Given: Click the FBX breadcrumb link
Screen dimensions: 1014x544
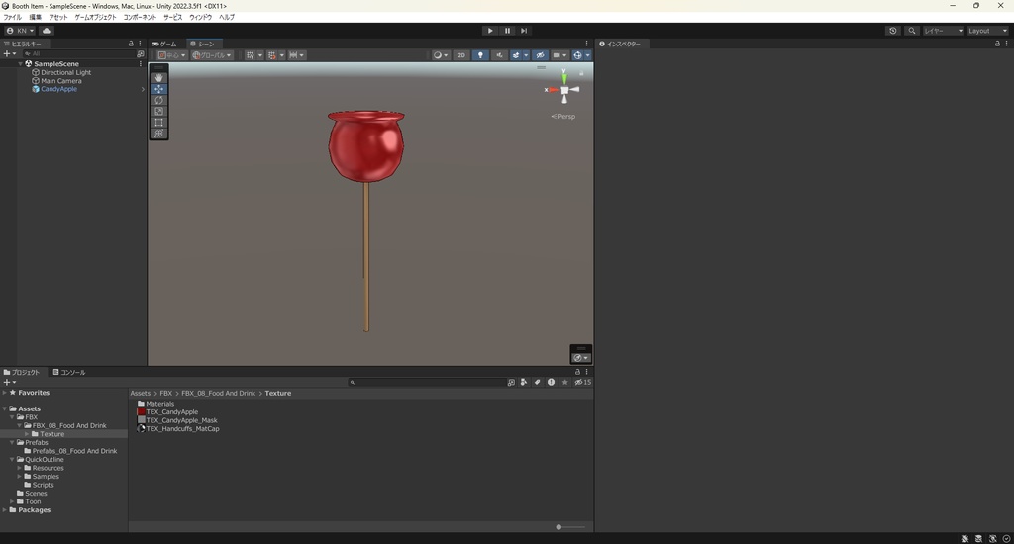Looking at the screenshot, I should [166, 393].
